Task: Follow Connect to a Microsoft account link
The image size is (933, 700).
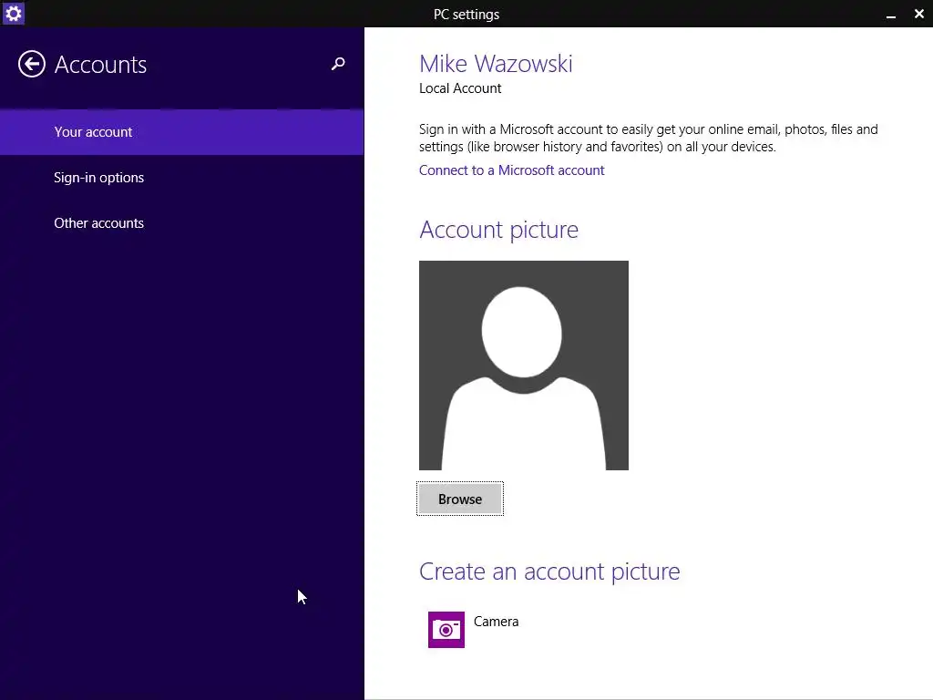Action: [512, 170]
